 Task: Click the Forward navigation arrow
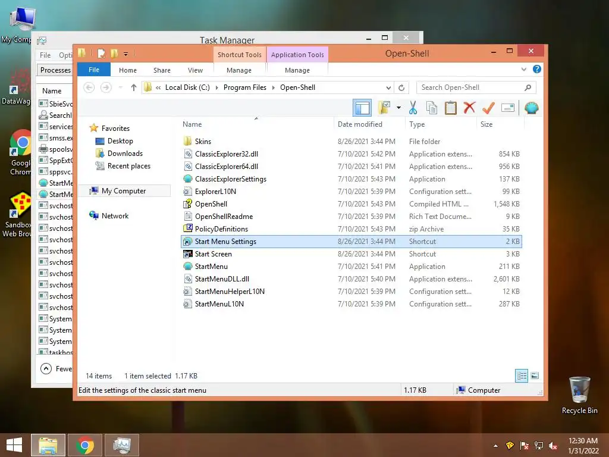[x=106, y=87]
